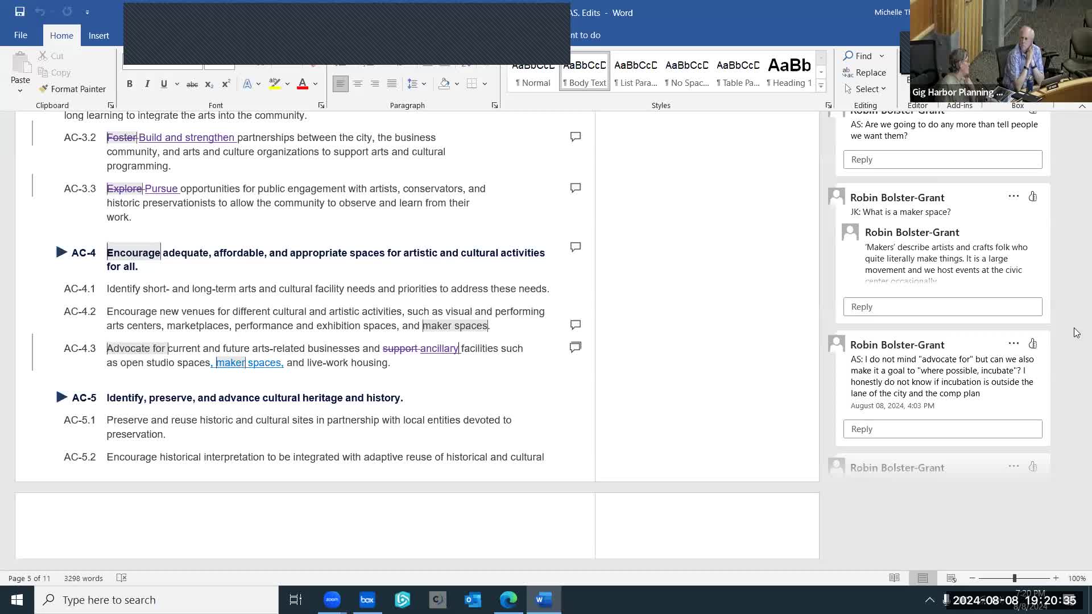
Task: Apply the No Spacing style
Action: pyautogui.click(x=686, y=71)
